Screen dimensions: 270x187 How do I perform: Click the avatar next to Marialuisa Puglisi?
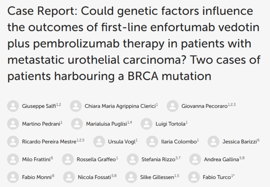(x=77, y=124)
